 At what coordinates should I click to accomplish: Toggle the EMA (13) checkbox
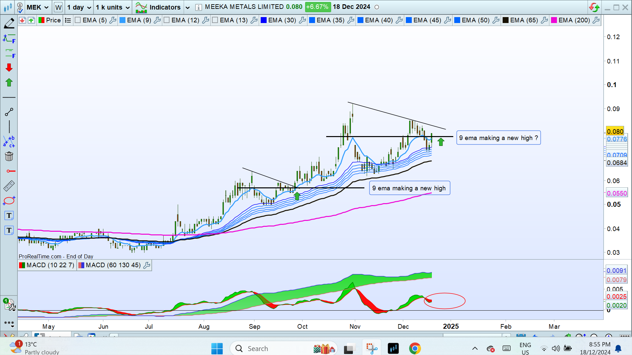215,20
